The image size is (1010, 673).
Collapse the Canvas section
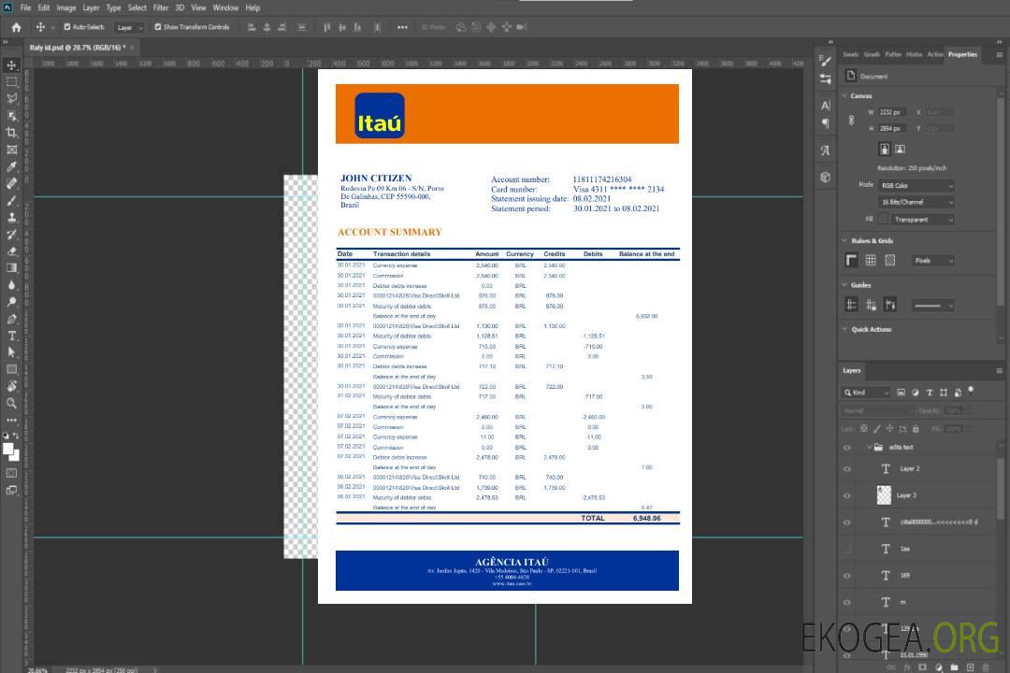tap(844, 95)
